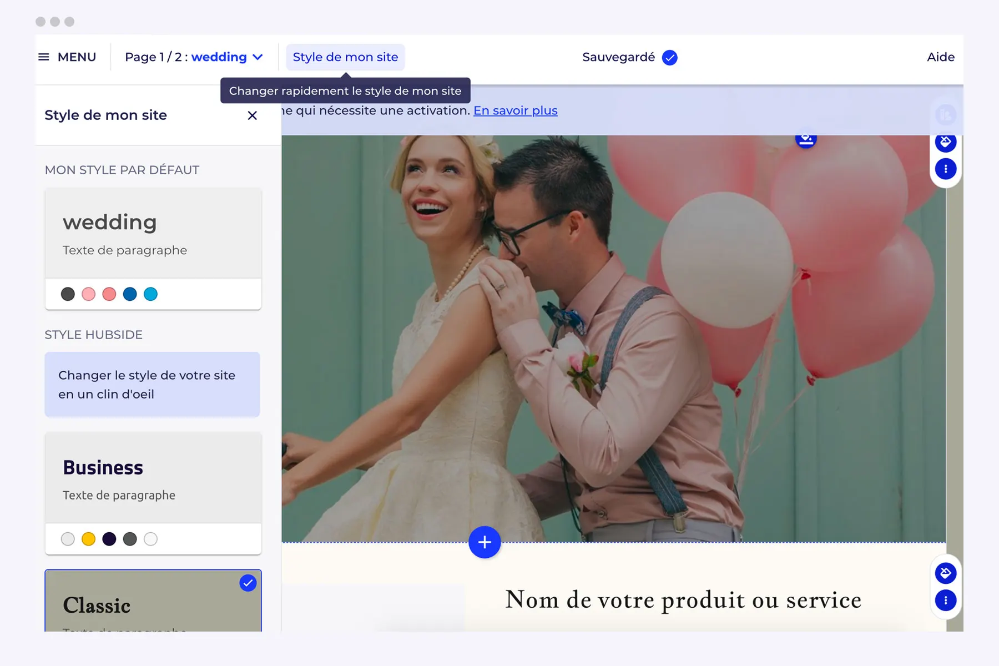Open the three-dot menu beside hero section

tap(946, 169)
